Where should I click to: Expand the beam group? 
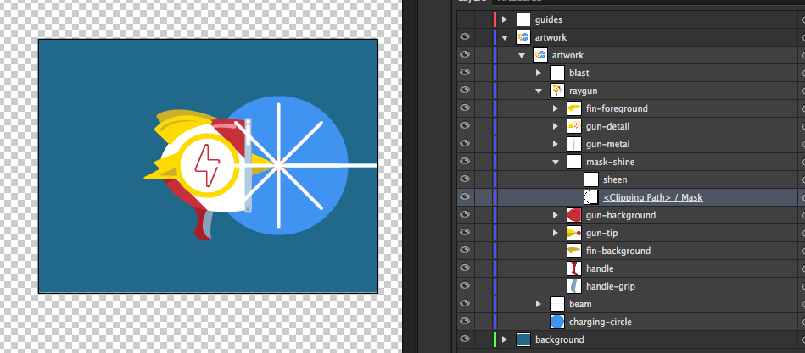tap(539, 304)
